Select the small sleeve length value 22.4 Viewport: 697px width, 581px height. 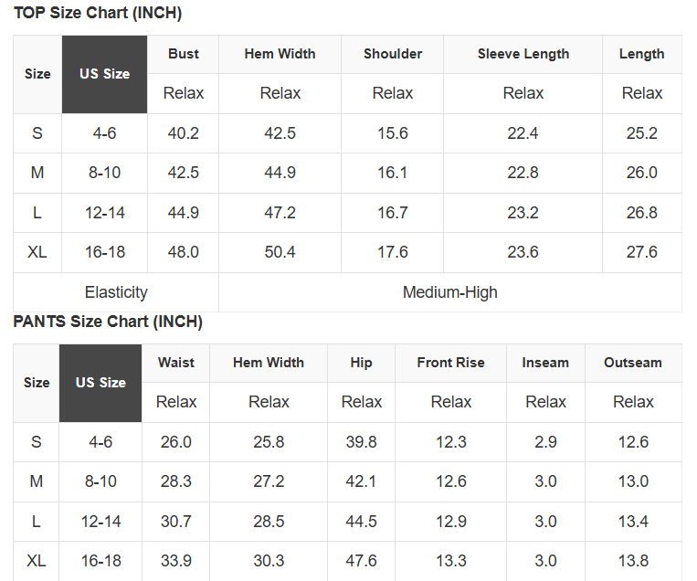coord(523,133)
